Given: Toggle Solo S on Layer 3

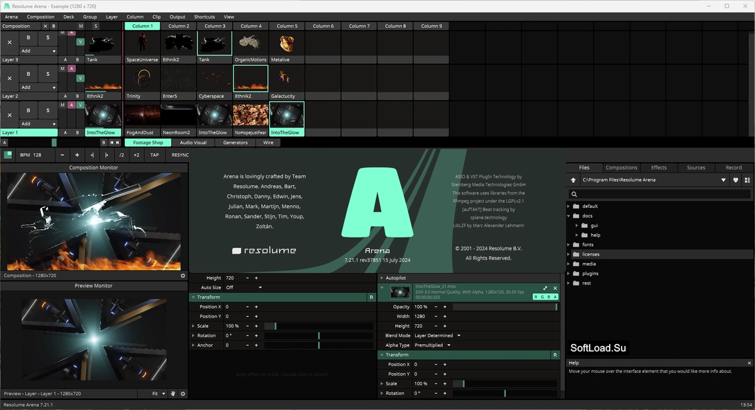Looking at the screenshot, I should point(47,38).
